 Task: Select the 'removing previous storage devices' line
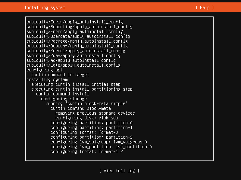tap(95, 113)
